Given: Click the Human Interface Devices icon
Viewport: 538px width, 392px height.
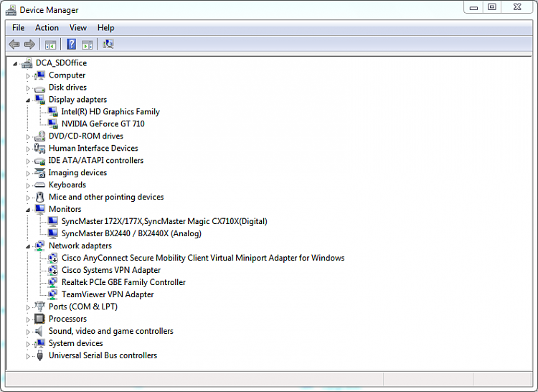Looking at the screenshot, I should point(39,149).
